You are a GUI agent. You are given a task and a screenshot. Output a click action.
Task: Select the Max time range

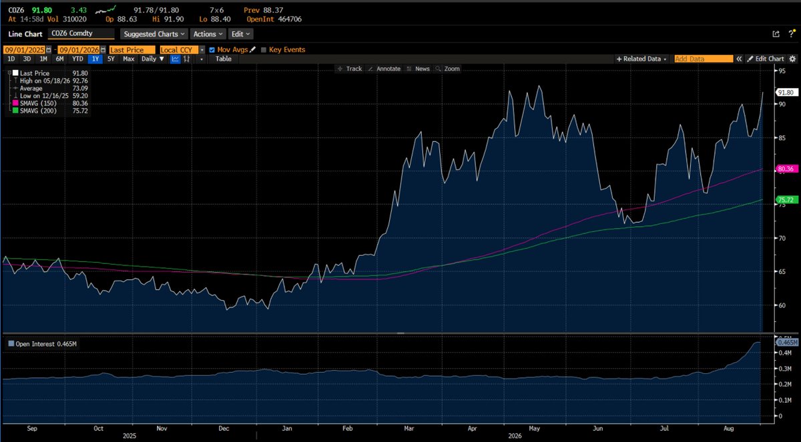(x=128, y=59)
